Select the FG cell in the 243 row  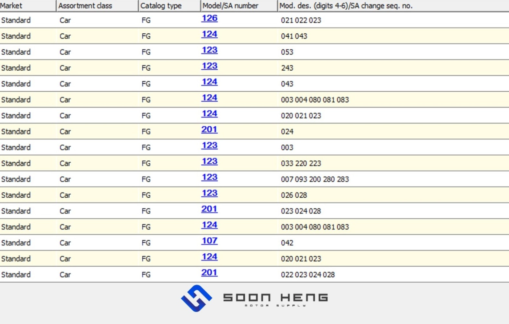coord(146,68)
